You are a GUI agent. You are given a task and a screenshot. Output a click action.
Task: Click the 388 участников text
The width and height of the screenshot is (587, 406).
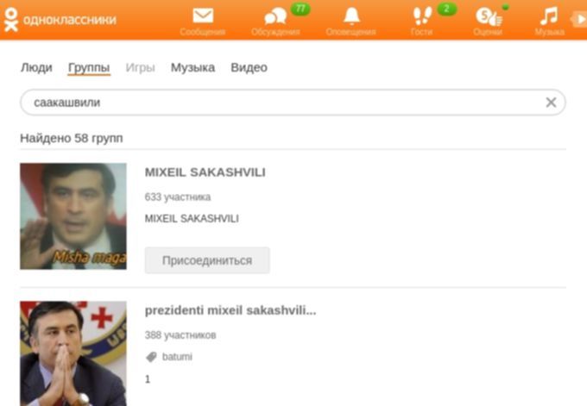pyautogui.click(x=180, y=335)
